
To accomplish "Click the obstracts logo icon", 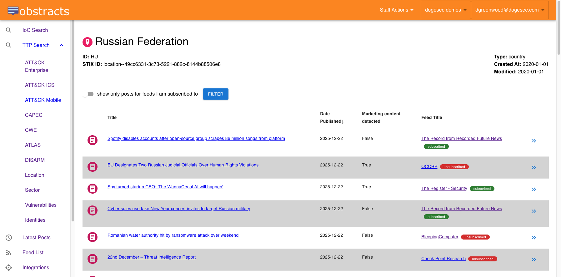I will click(13, 11).
